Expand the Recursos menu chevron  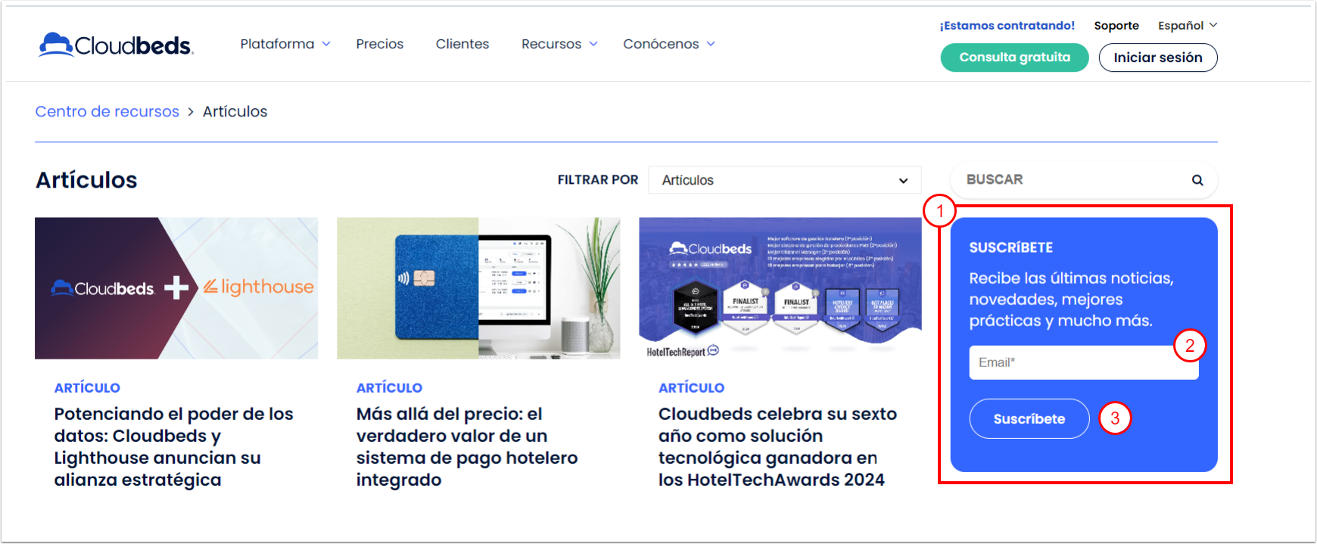pos(593,44)
